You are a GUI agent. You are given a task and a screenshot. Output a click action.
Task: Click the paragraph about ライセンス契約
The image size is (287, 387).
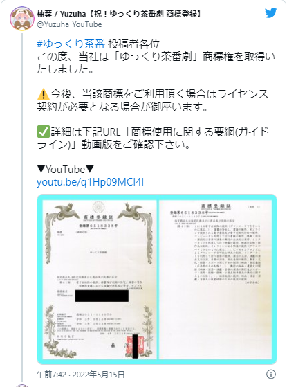[152, 100]
